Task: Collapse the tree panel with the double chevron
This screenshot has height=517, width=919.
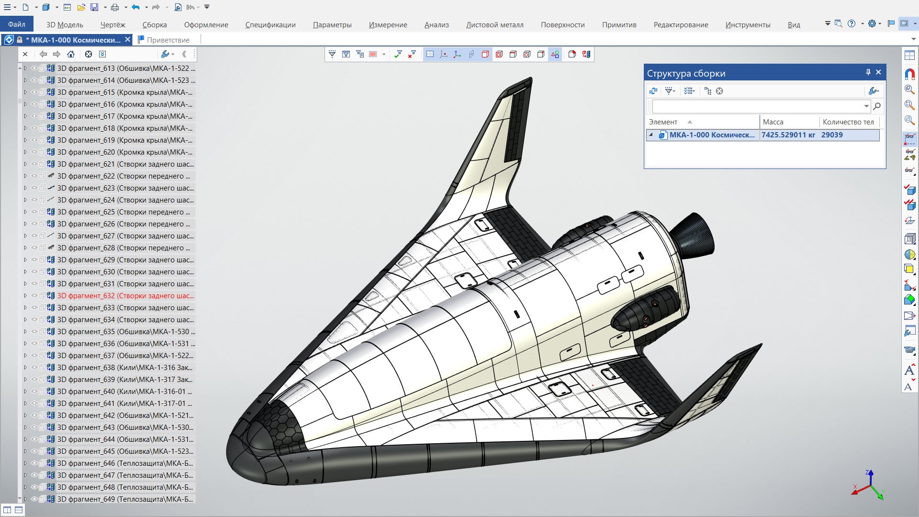Action: tap(185, 54)
